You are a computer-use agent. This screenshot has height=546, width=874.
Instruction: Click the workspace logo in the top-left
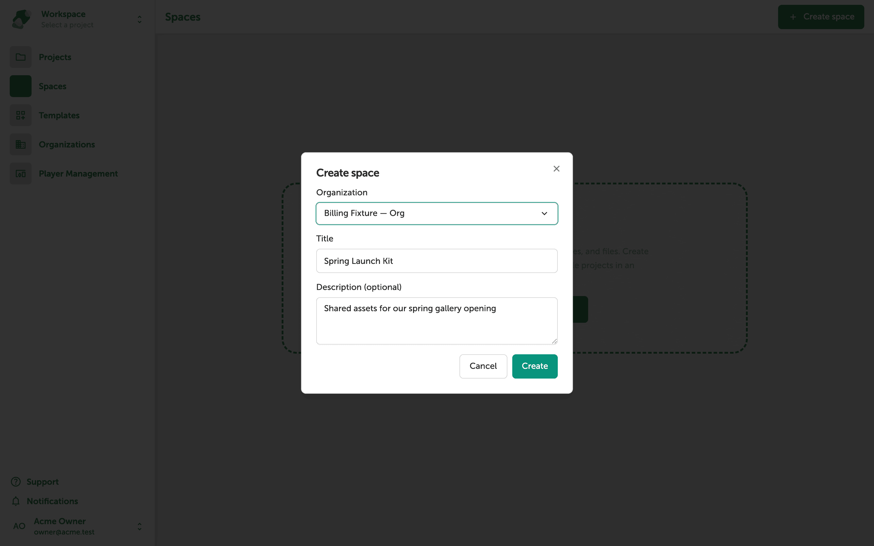(21, 19)
